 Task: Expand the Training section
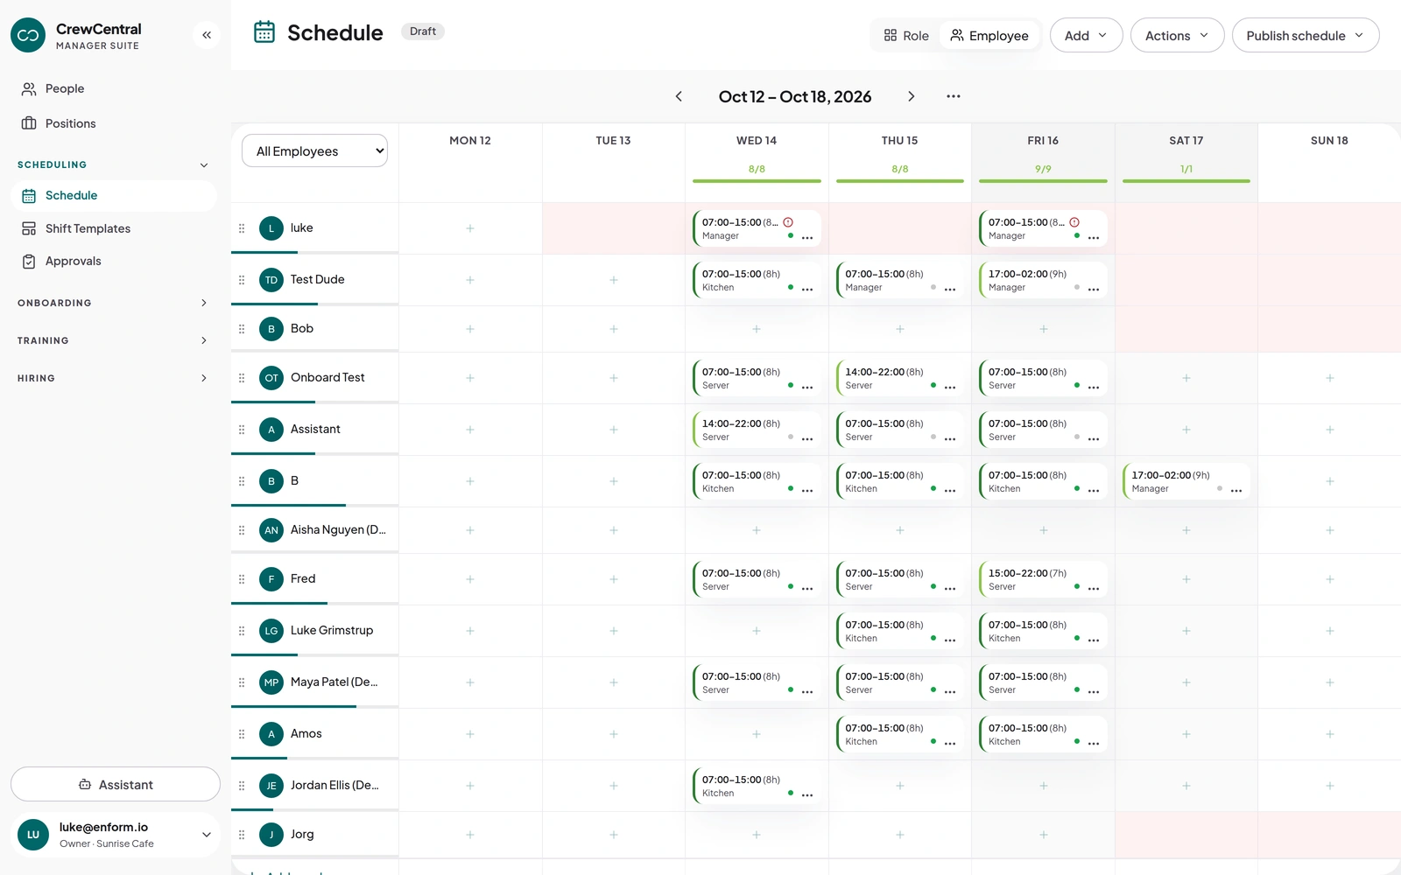[114, 340]
